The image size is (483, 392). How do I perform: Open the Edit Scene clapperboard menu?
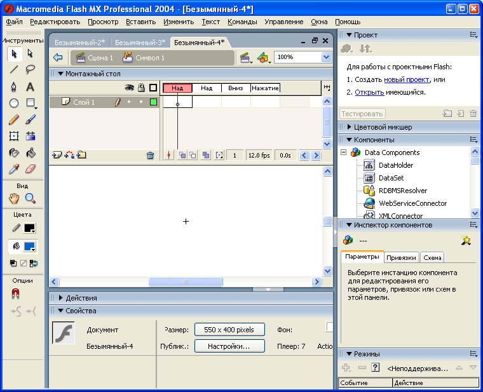246,58
